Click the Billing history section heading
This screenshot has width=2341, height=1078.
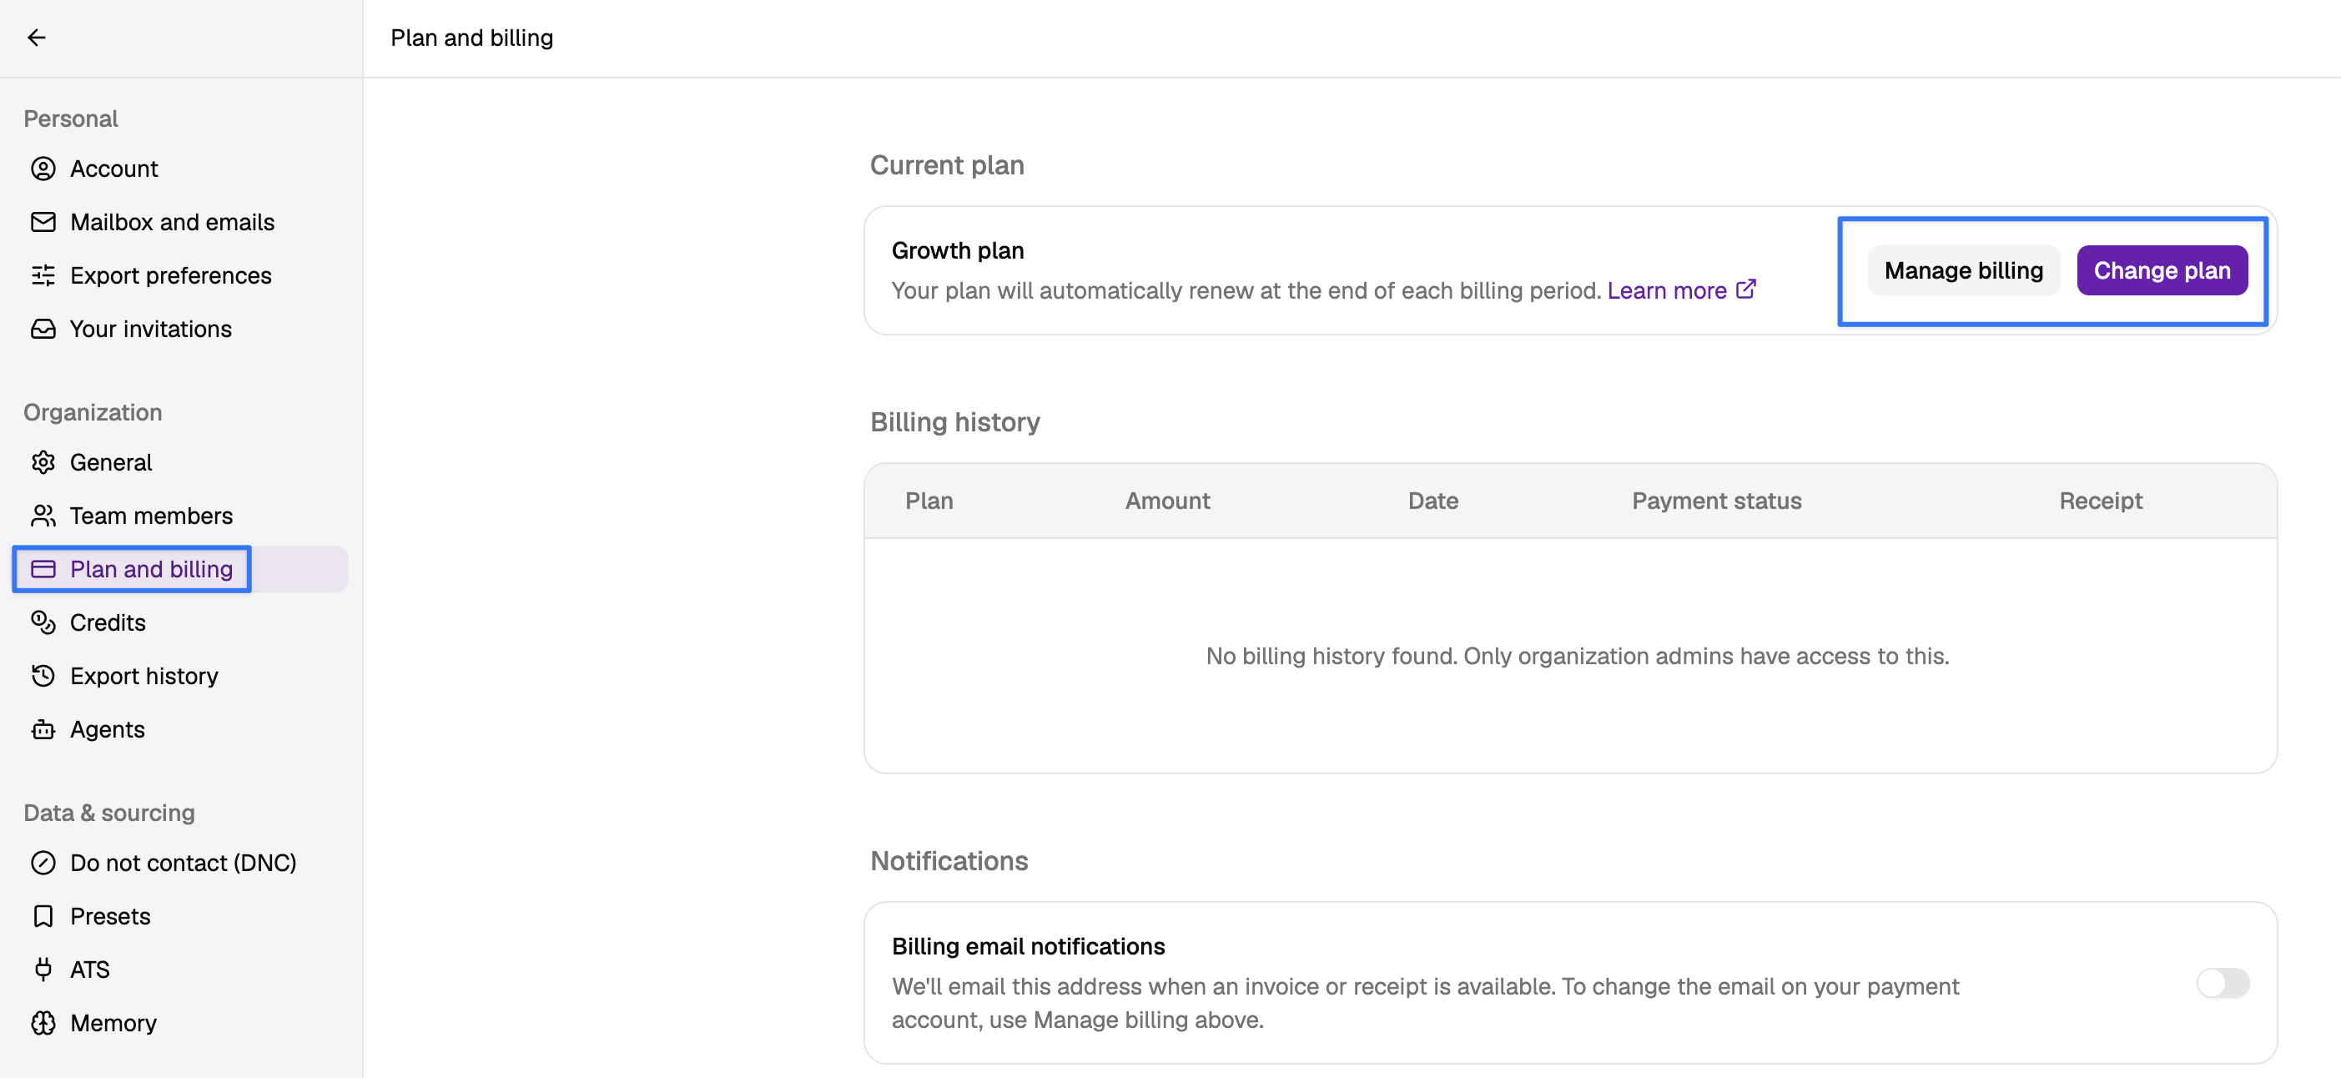[x=954, y=421]
